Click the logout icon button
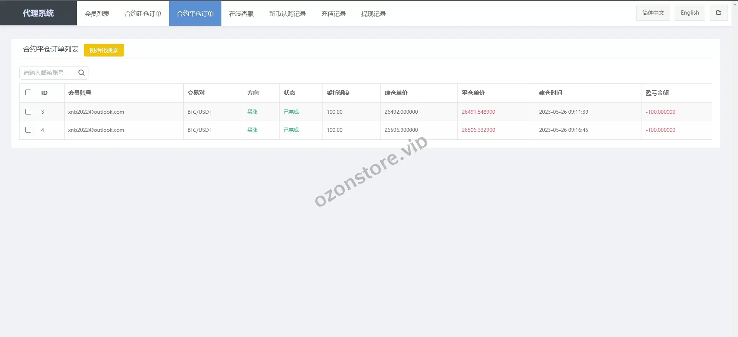738x337 pixels. 718,13
